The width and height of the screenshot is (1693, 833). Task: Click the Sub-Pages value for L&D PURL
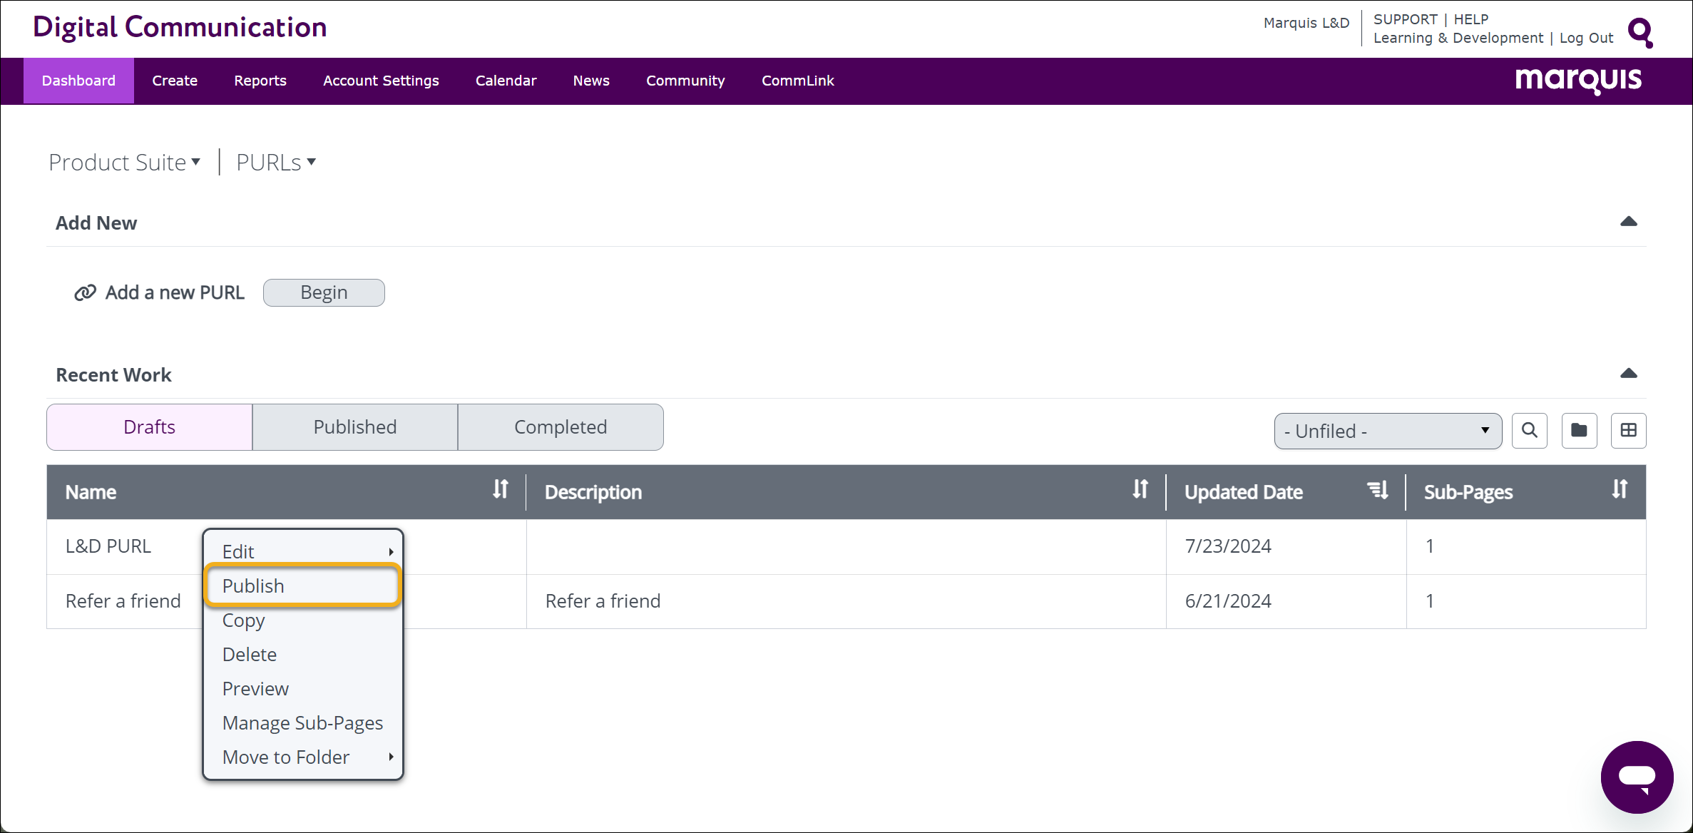click(1429, 546)
